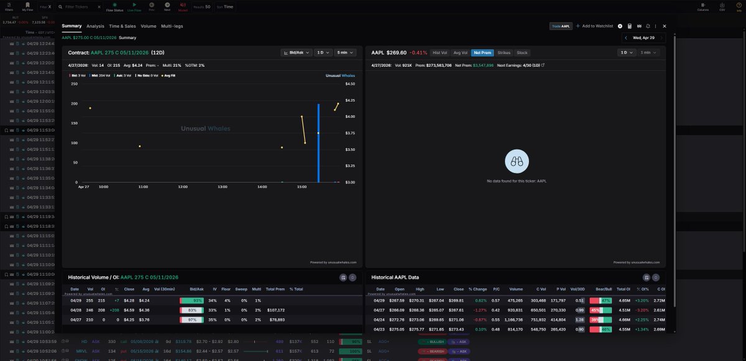Viewport: 746px width, 361px height.
Task: Select the Summary tab
Action: tap(71, 26)
